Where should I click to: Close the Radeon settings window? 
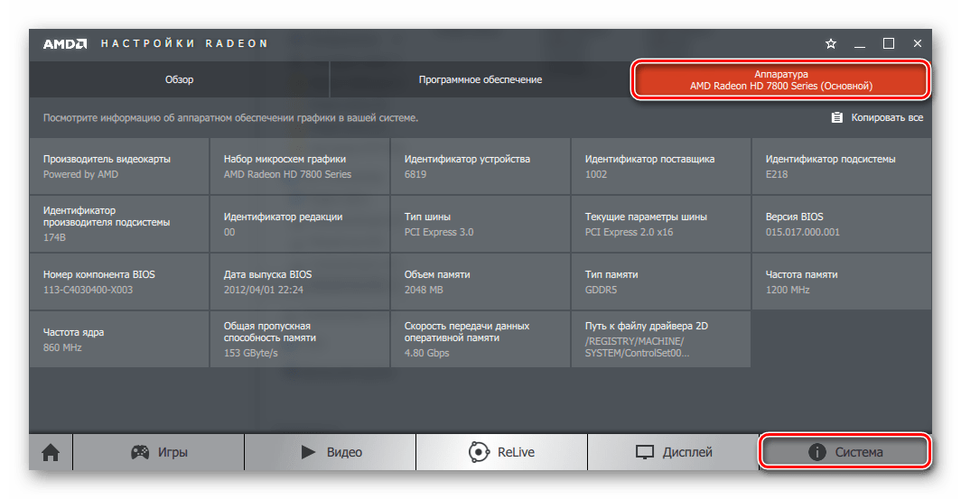(918, 43)
